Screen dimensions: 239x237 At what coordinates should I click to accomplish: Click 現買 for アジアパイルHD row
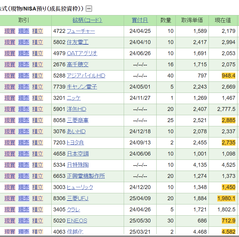tap(10, 76)
